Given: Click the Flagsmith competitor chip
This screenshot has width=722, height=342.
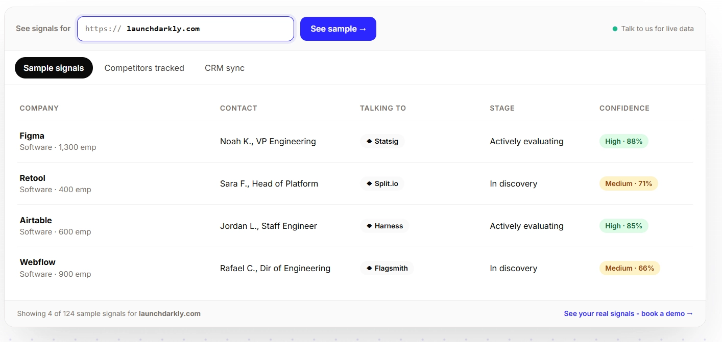Looking at the screenshot, I should pos(387,268).
